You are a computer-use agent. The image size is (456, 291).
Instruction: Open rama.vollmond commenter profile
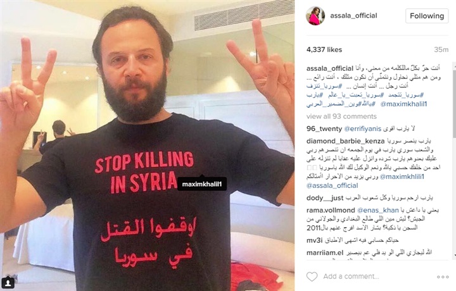pos(331,210)
